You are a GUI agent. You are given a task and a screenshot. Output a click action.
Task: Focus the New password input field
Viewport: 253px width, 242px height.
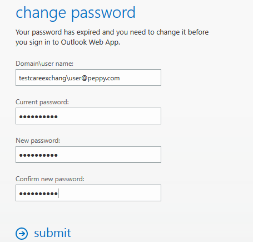[x=88, y=154]
